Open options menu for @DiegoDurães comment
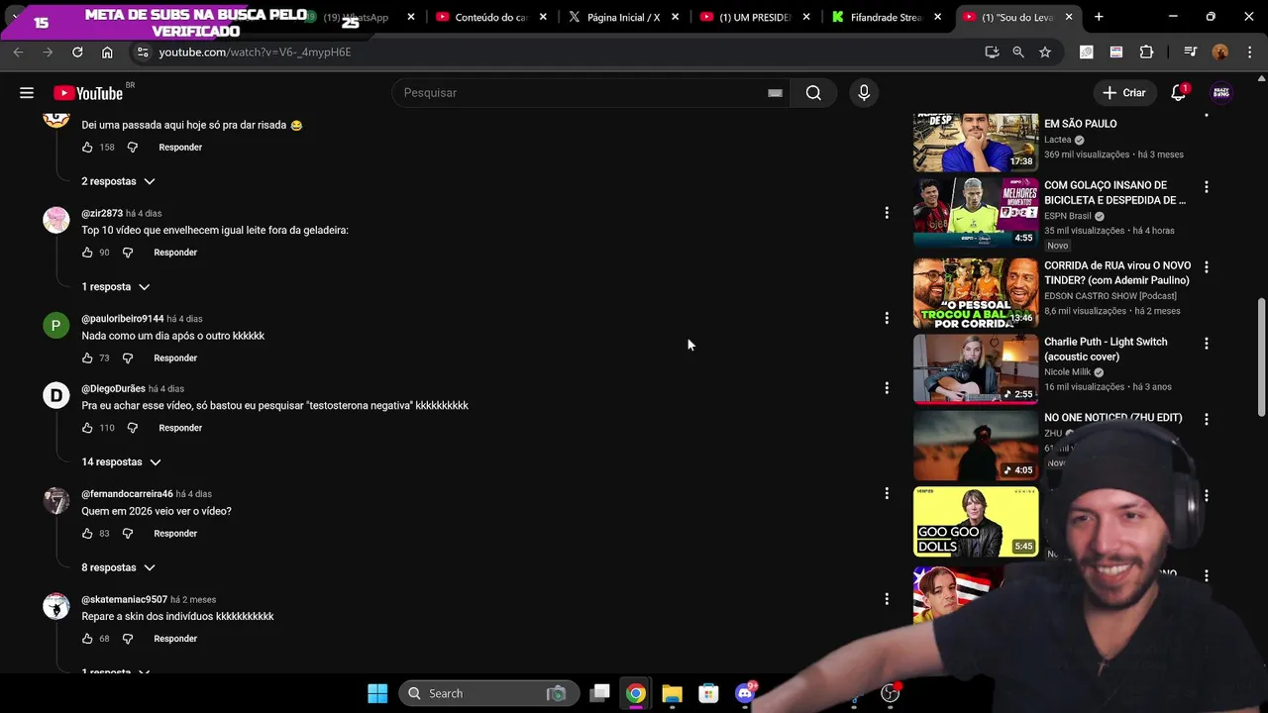Viewport: 1268px width, 713px height. click(x=887, y=388)
